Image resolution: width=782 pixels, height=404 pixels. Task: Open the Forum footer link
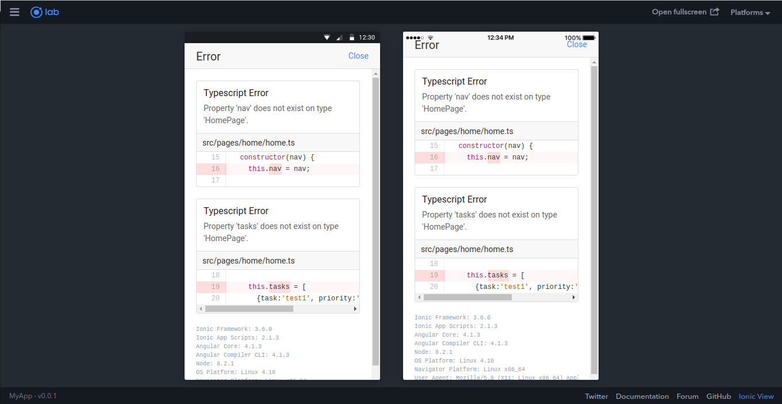click(x=687, y=396)
